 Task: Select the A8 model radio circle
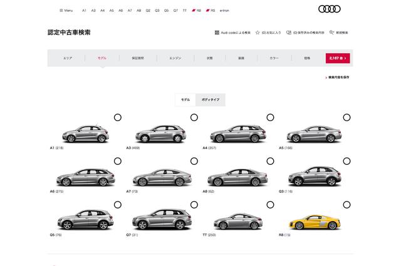pos(270,161)
